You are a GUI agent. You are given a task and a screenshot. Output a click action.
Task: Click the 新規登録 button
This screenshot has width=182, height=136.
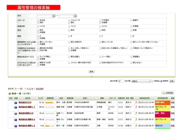pyautogui.click(x=168, y=93)
